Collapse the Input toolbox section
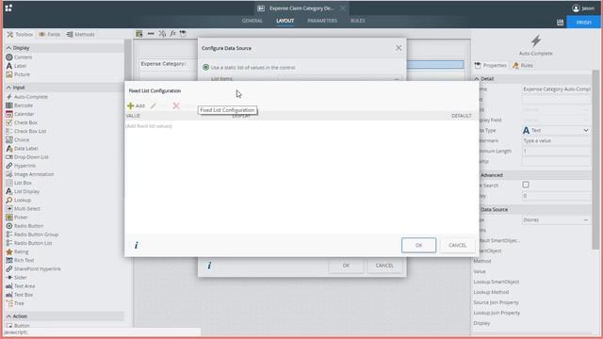This screenshot has height=339, width=603. (x=8, y=88)
